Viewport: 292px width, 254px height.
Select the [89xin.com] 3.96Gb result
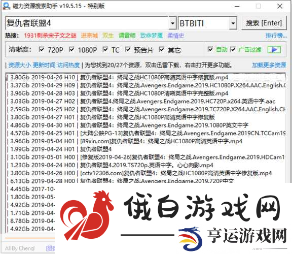tap(146, 141)
